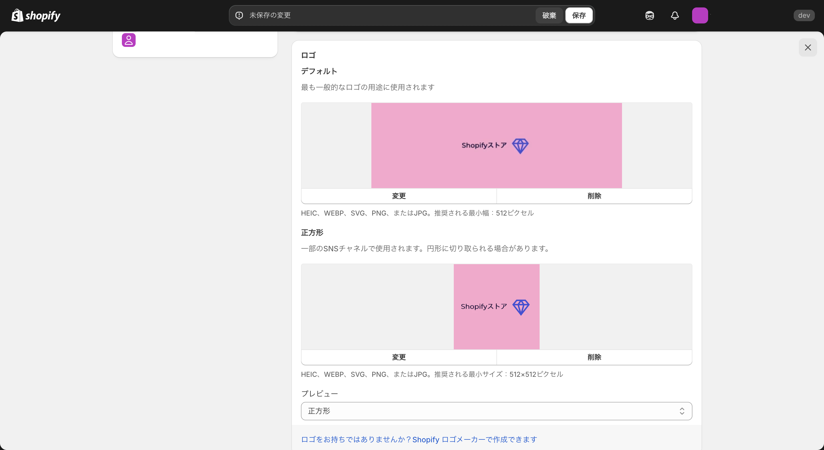Screen dimensions: 824x450
Task: Open the 正方形 preview dropdown
Action: [x=496, y=411]
